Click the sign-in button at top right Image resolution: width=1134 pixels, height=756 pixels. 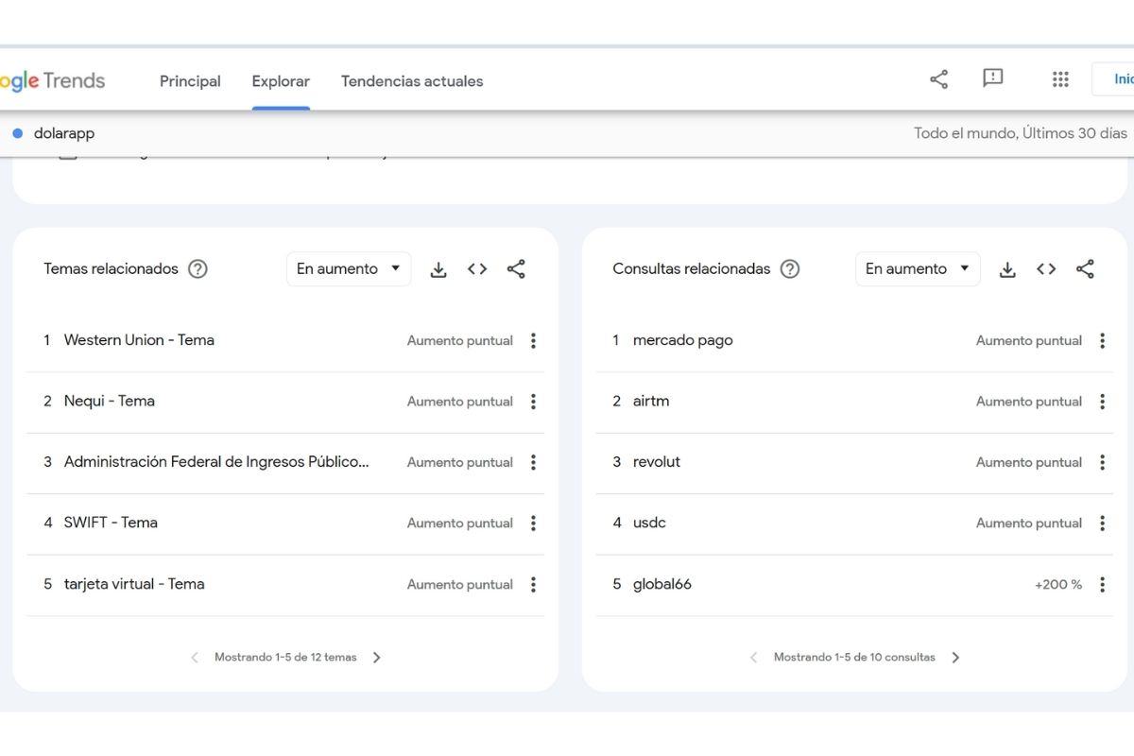point(1115,79)
